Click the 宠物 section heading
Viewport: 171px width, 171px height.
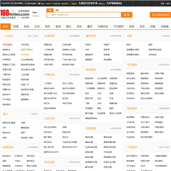tap(130, 36)
